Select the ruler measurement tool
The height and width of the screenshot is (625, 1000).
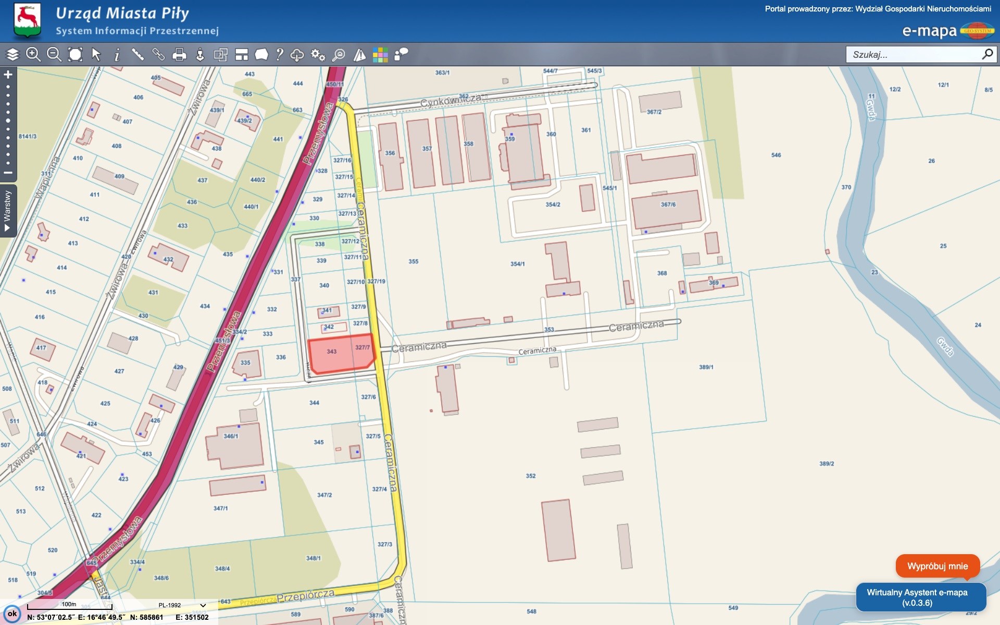pyautogui.click(x=138, y=54)
